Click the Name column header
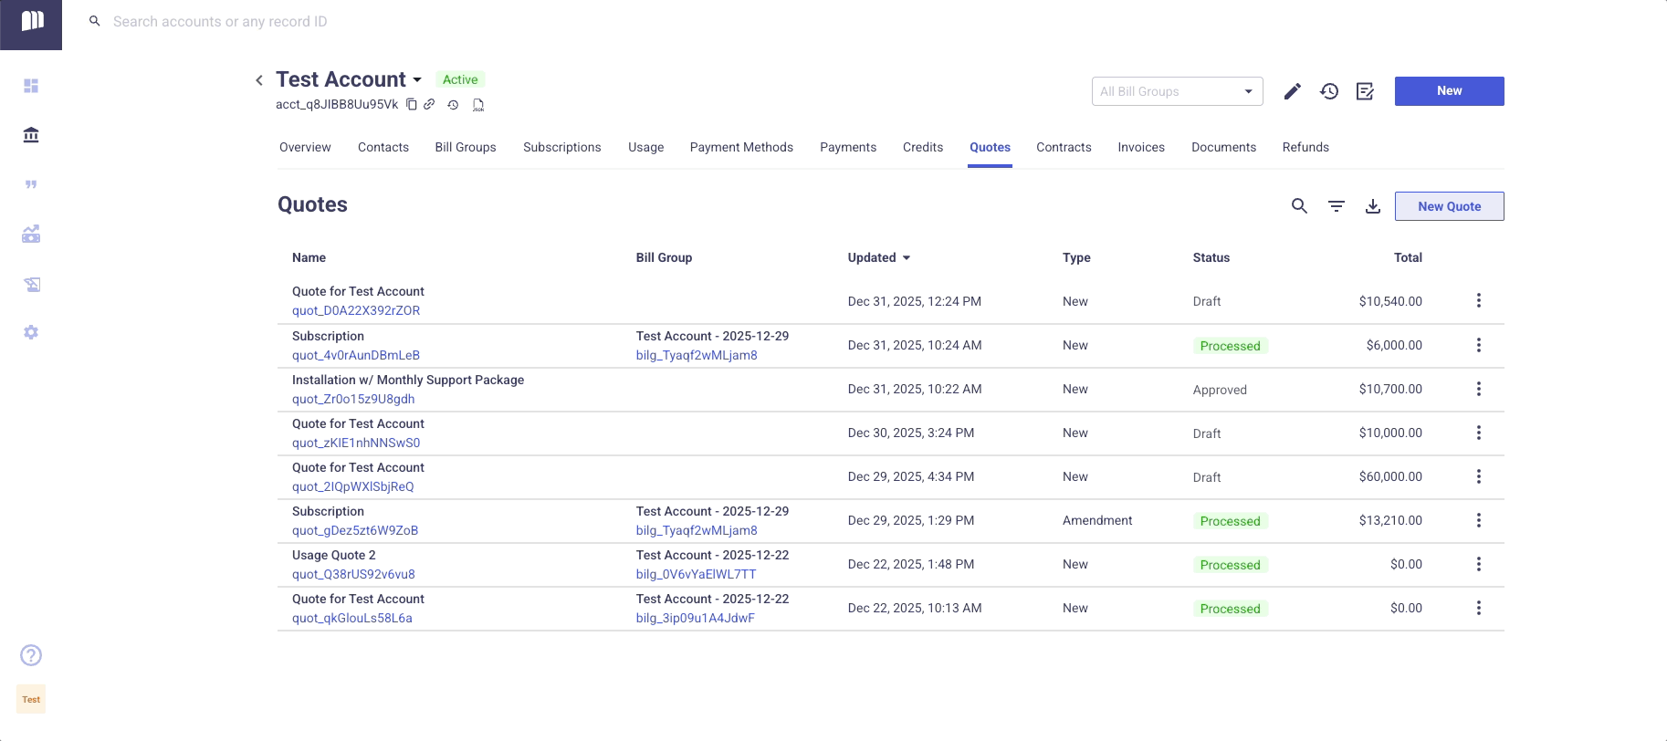 tap(309, 257)
